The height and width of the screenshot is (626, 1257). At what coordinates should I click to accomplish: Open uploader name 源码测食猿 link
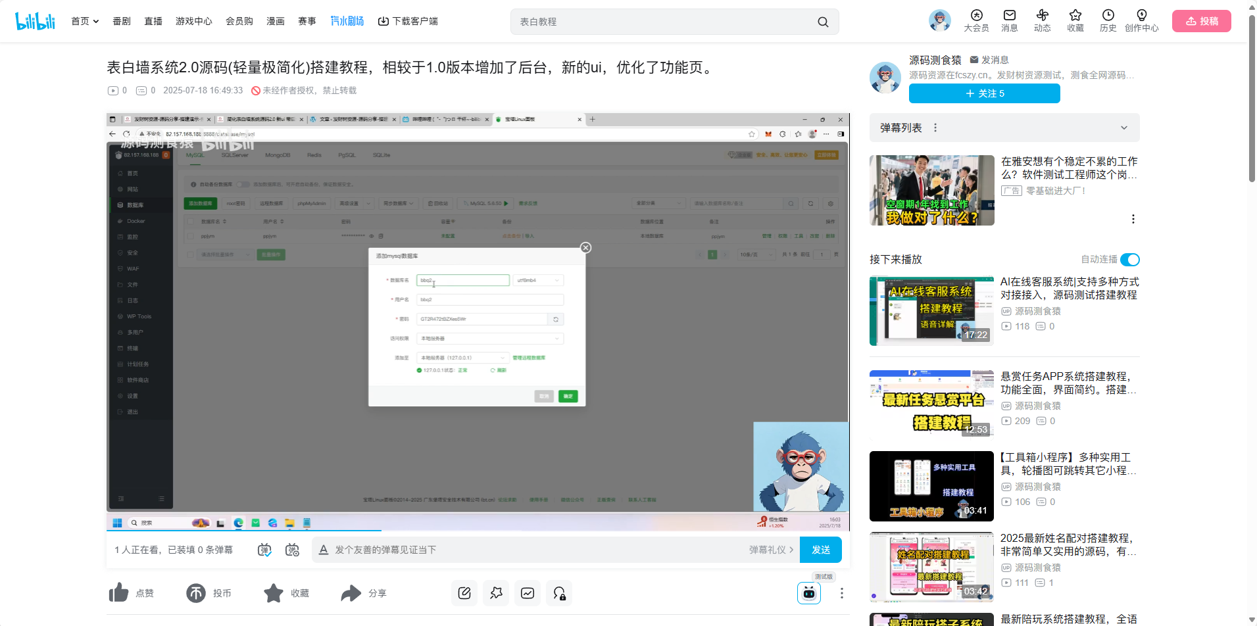click(935, 60)
